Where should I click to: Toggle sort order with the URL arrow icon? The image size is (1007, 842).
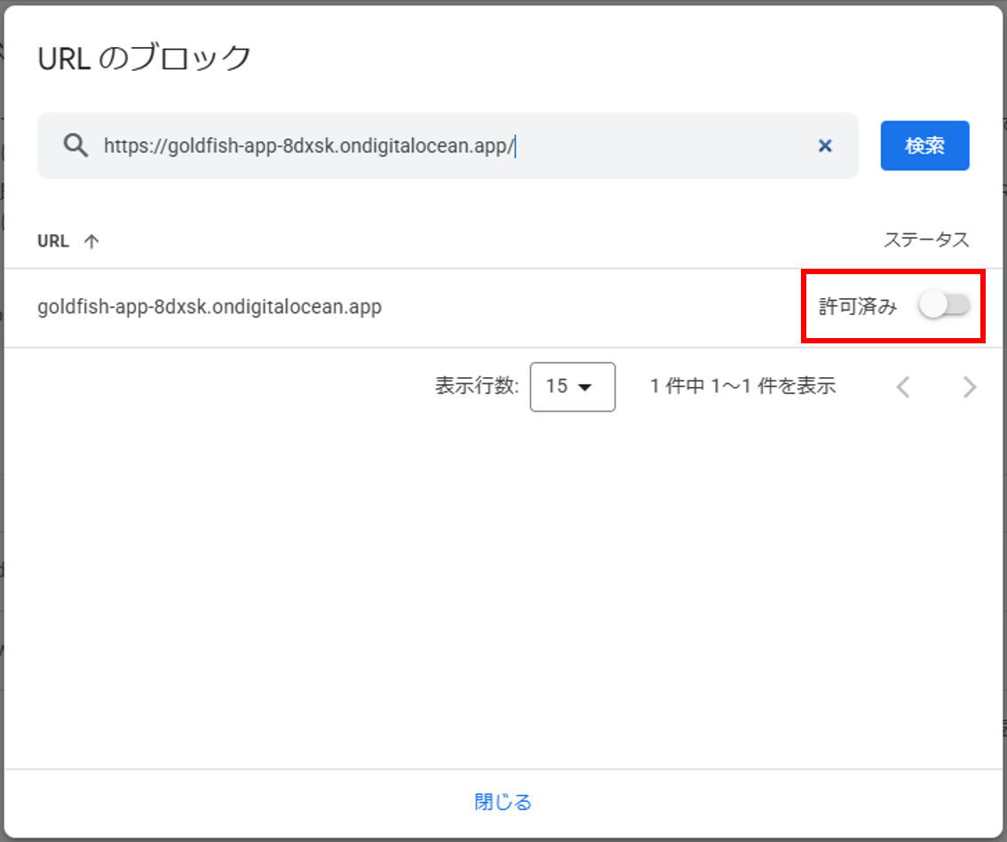pos(91,241)
